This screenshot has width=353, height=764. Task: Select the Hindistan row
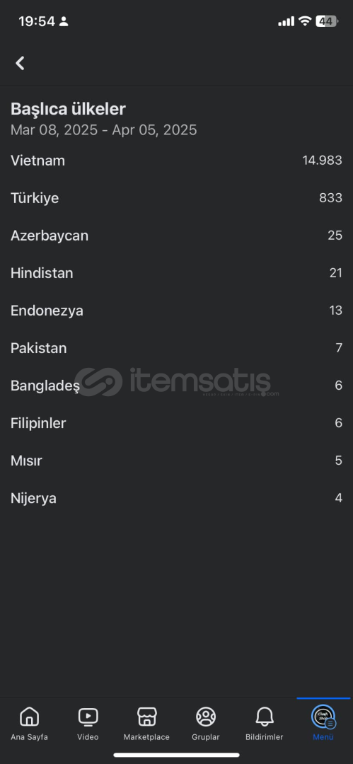[x=177, y=273]
